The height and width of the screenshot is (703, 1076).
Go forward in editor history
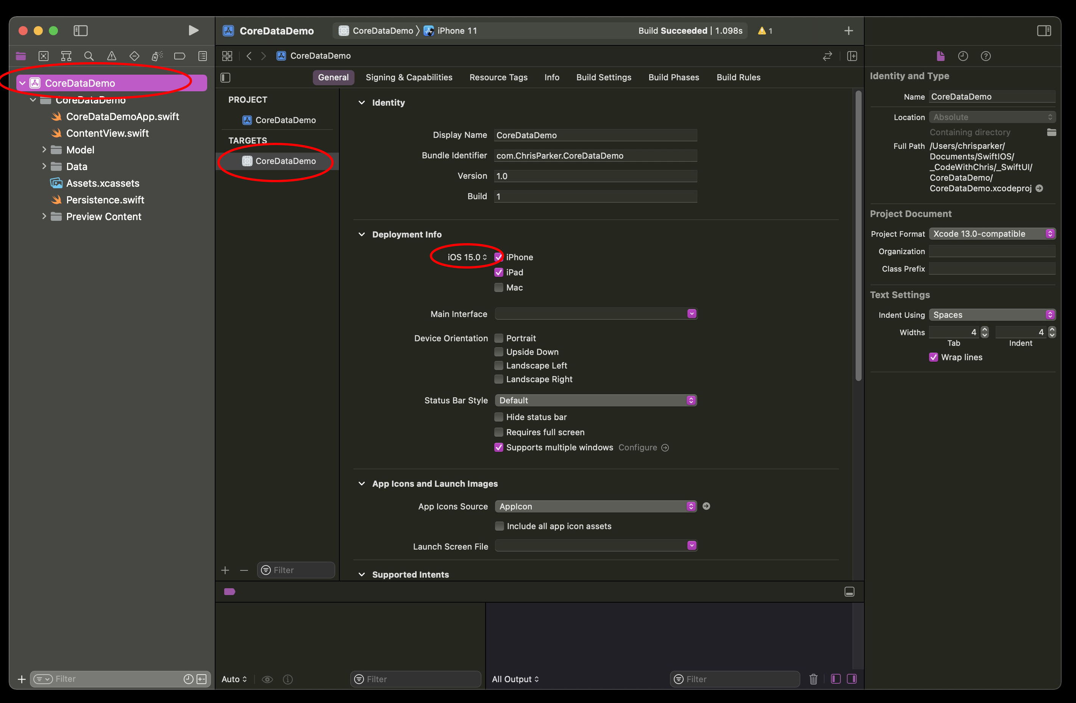click(264, 56)
